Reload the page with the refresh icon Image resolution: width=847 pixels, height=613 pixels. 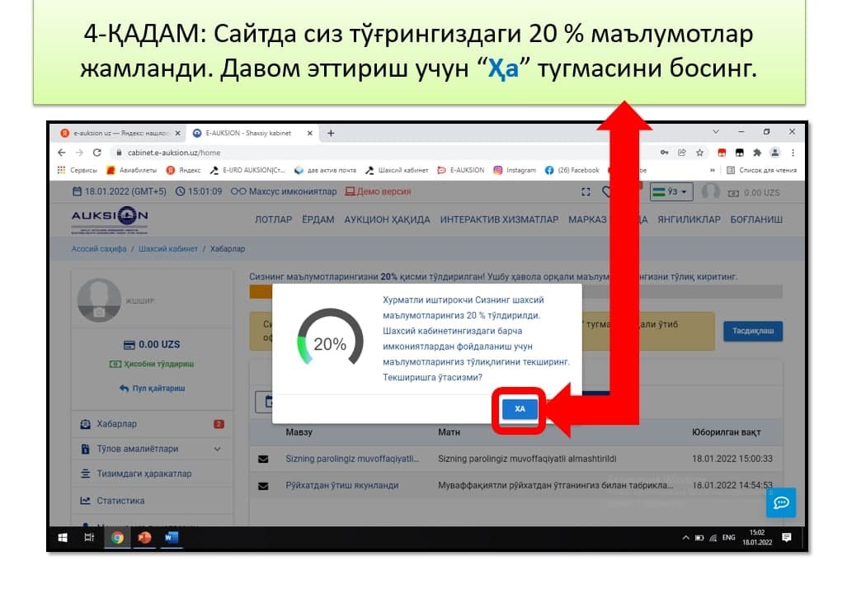[97, 153]
